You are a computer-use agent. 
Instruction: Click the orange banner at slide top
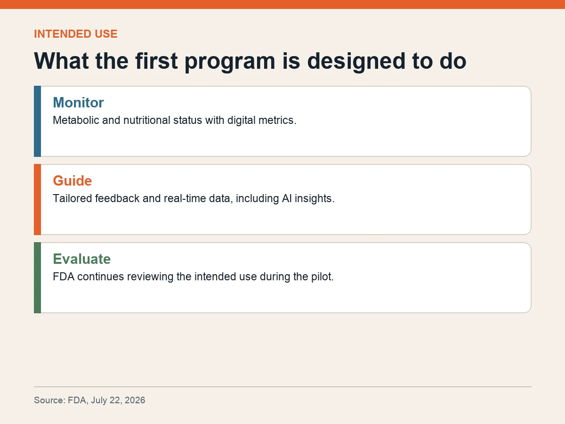pos(282,4)
